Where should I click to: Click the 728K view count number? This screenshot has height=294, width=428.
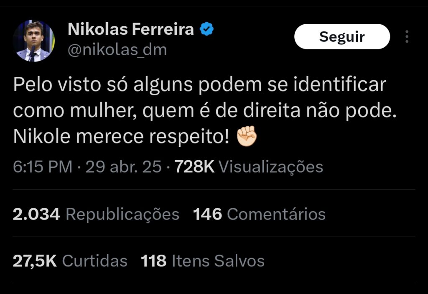[194, 167]
